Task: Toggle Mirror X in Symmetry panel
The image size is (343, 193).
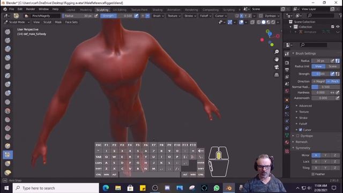Action: click(316, 155)
